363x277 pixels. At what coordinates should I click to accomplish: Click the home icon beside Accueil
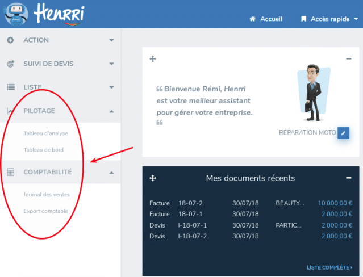[252, 19]
